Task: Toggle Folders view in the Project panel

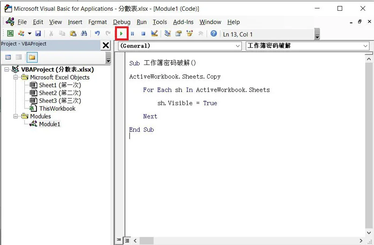Action: tap(32, 58)
